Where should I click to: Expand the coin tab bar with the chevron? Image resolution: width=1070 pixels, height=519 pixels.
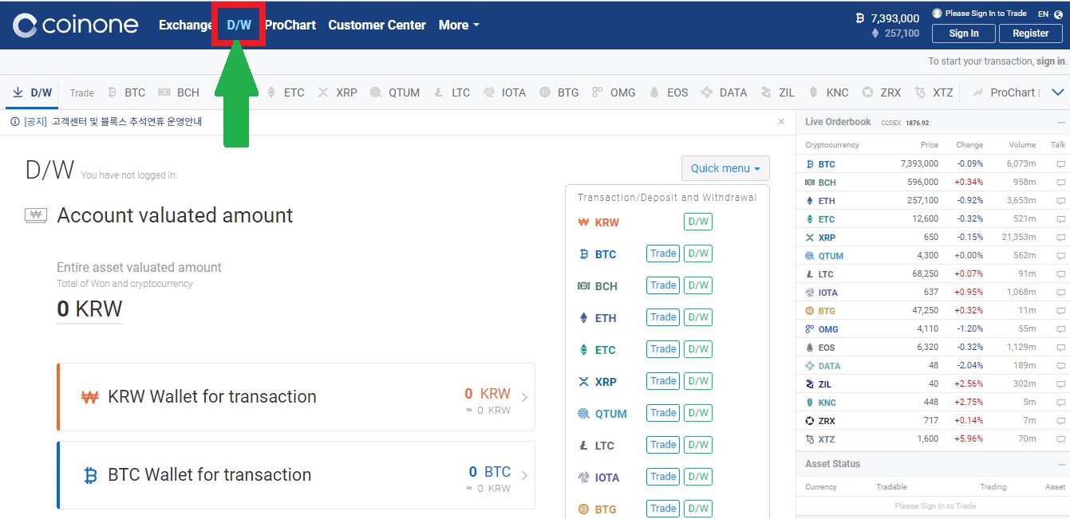(1058, 92)
